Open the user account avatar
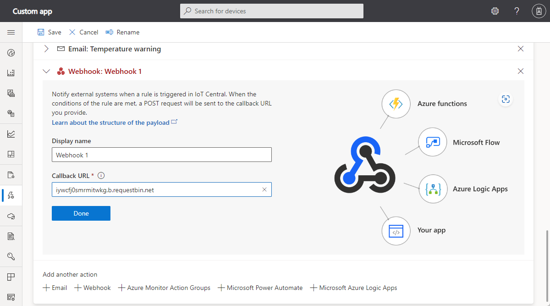Screen dimensions: 550x306 pos(539,11)
